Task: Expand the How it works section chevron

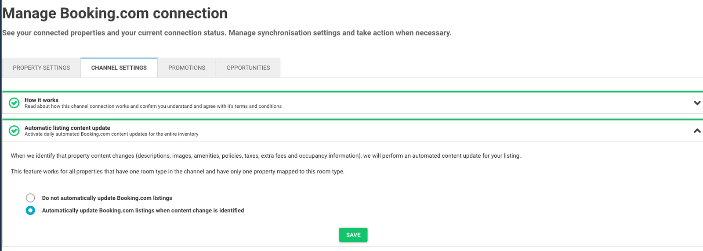Action: (697, 103)
